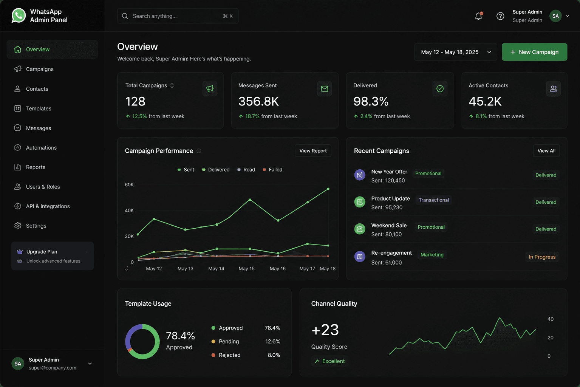Viewport: 580px width, 387px height.
Task: Click the WhatsApp logo icon
Action: pyautogui.click(x=19, y=16)
